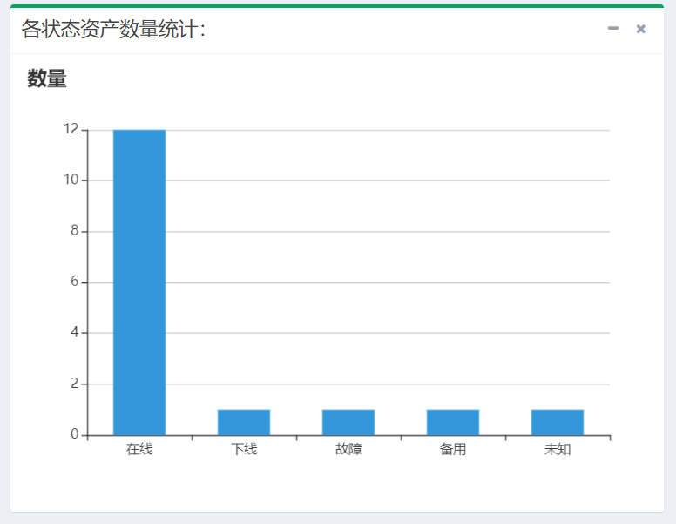Close the 各状态资产数量统计 panel
The image size is (676, 524).
(x=641, y=29)
